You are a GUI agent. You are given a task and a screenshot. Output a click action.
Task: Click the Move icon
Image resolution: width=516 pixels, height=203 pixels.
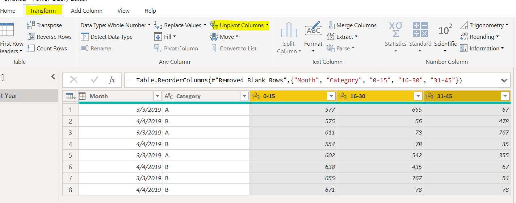pyautogui.click(x=214, y=37)
